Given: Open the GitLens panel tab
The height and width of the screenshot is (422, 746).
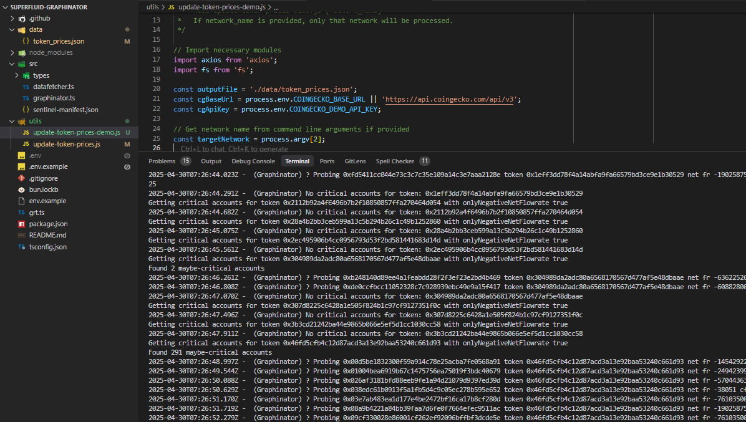Looking at the screenshot, I should [x=354, y=161].
